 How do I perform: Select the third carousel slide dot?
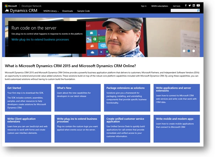coord(194,51)
